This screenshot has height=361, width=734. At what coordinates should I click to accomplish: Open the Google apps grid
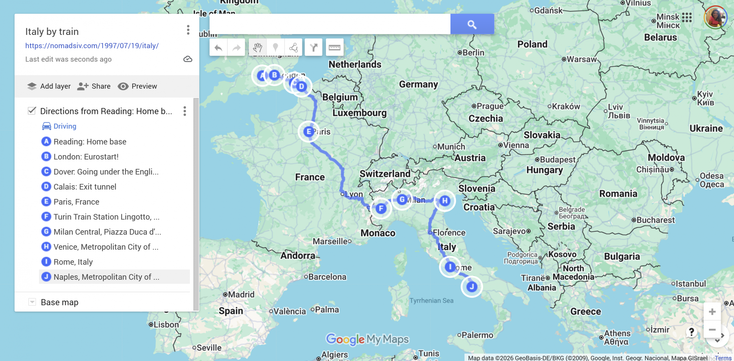click(x=687, y=17)
